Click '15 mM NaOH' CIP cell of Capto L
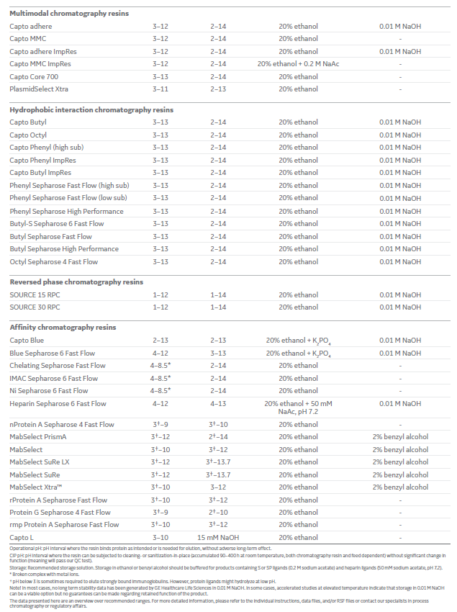This screenshot has width=457, height=612. [218, 537]
